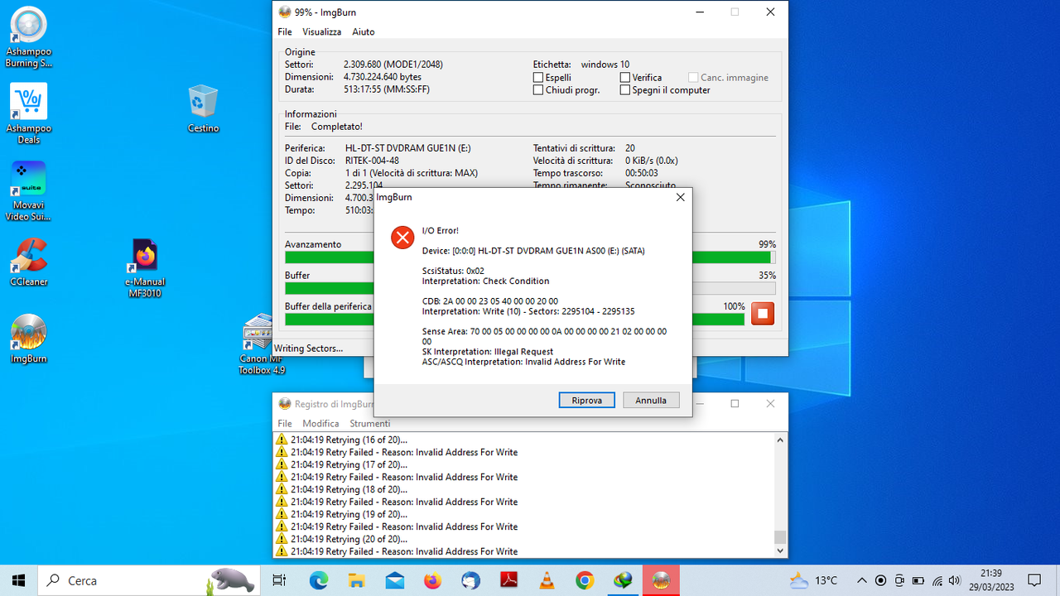Click the ScsiStatus: 0x02 line

coord(453,271)
